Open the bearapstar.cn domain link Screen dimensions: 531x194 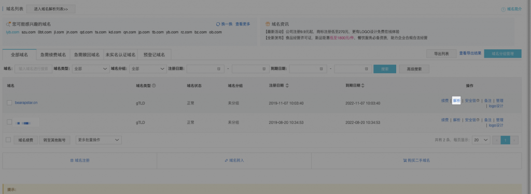pos(26,102)
